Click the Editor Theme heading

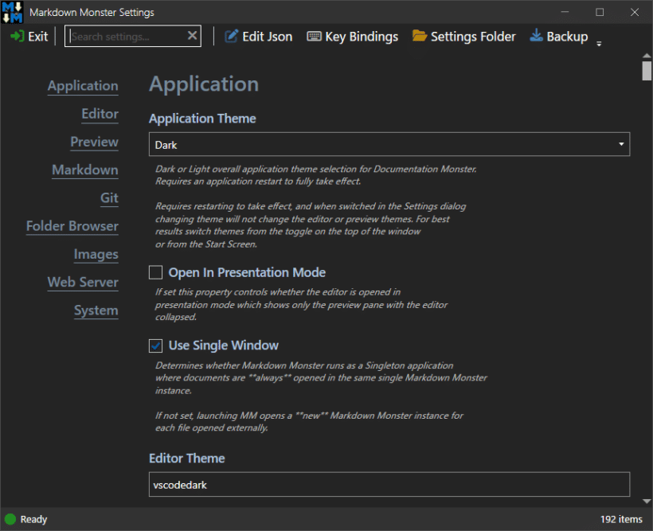click(187, 458)
